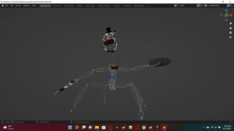Open File Explorer from the taskbar

click(x=97, y=127)
